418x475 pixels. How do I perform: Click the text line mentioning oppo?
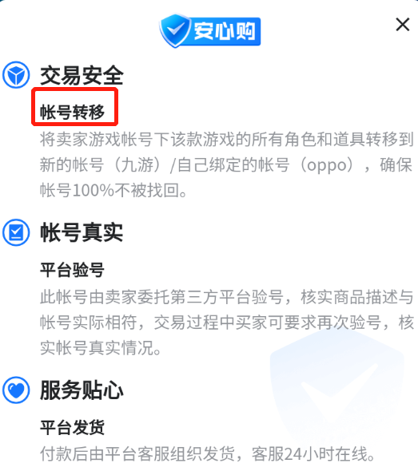(226, 165)
